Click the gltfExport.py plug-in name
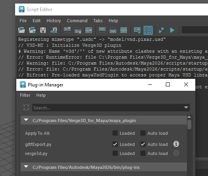This screenshot has width=208, height=176. pos(38,144)
